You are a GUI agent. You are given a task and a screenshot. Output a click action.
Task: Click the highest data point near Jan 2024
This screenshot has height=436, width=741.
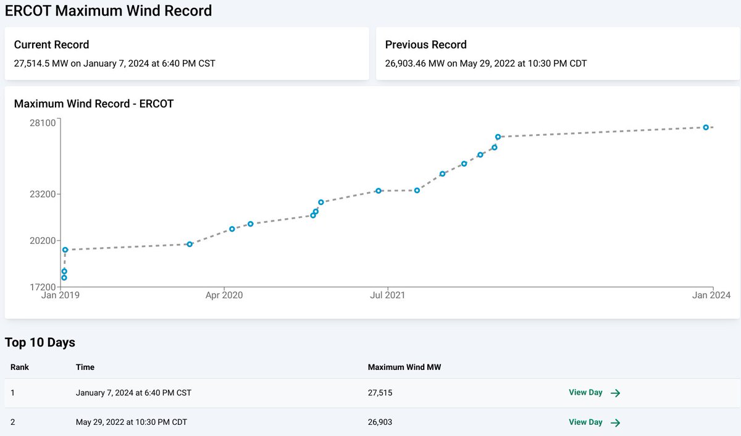tap(706, 127)
